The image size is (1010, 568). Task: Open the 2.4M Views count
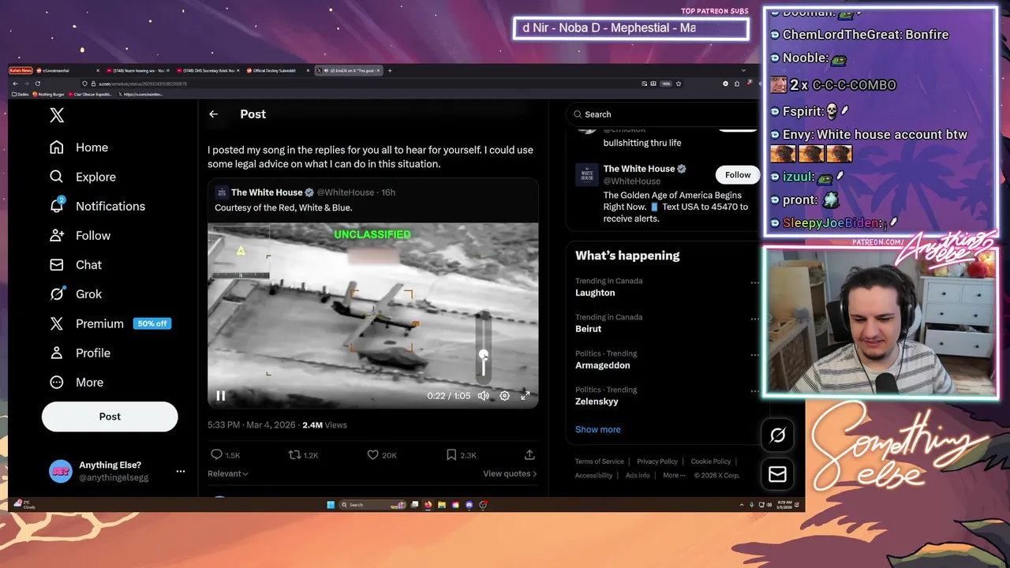click(324, 425)
